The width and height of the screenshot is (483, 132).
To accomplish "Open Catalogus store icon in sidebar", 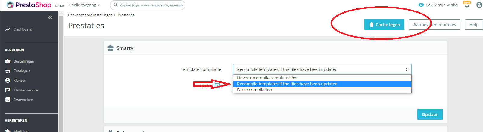I will pyautogui.click(x=8, y=71).
